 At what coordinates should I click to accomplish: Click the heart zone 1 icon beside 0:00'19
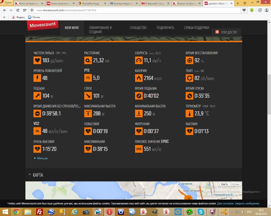point(88,131)
